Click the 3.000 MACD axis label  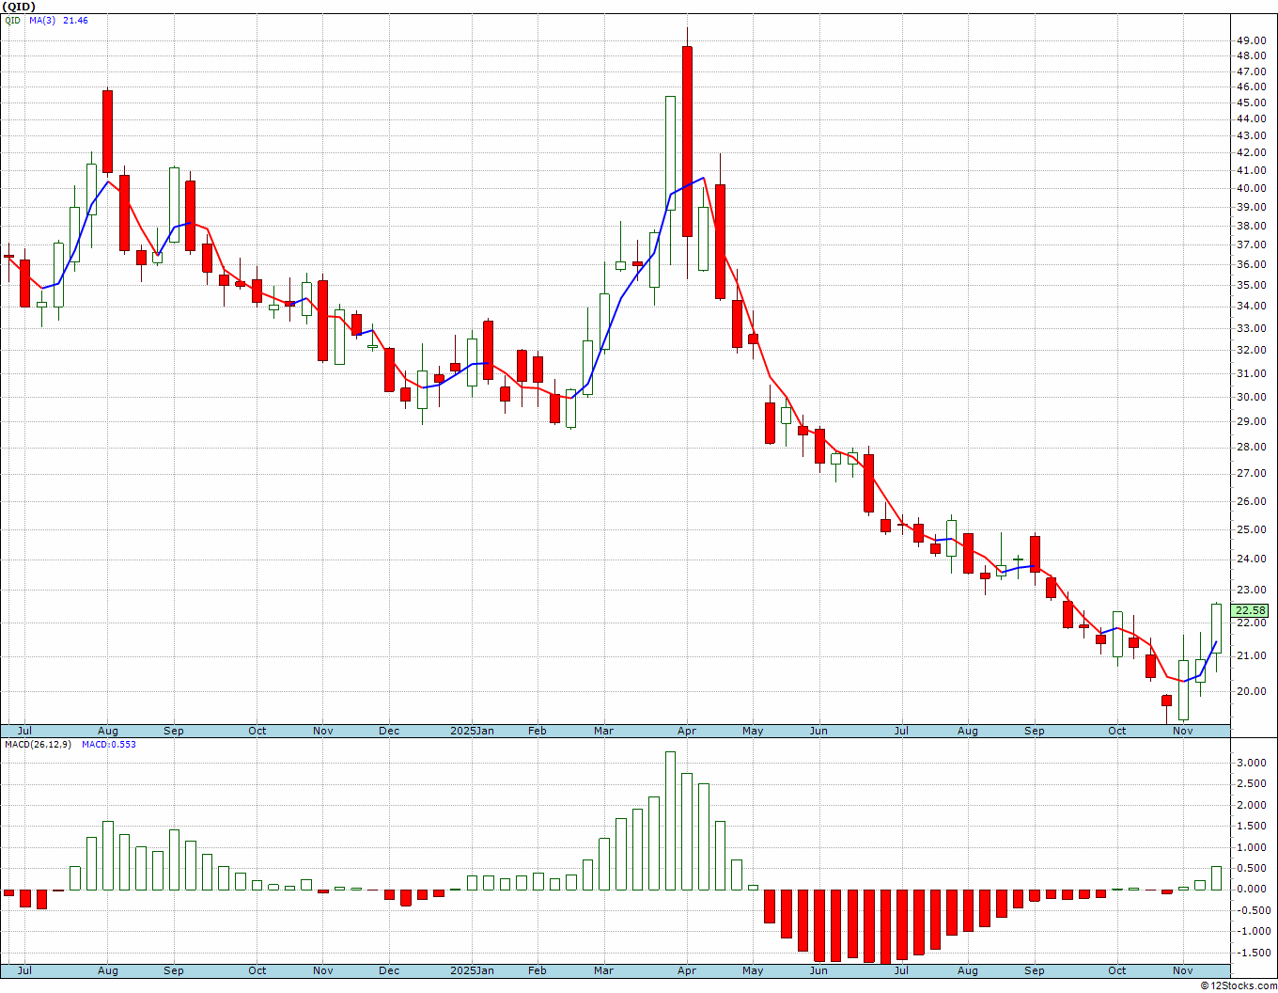pos(1250,763)
